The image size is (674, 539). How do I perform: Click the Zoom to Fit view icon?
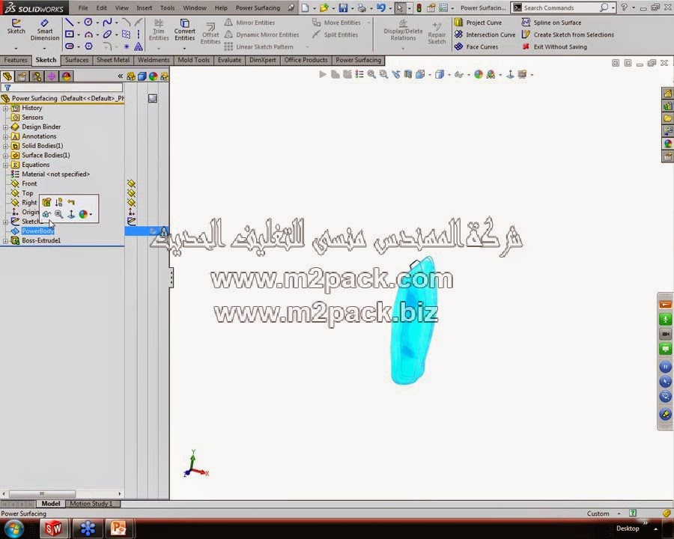point(371,74)
